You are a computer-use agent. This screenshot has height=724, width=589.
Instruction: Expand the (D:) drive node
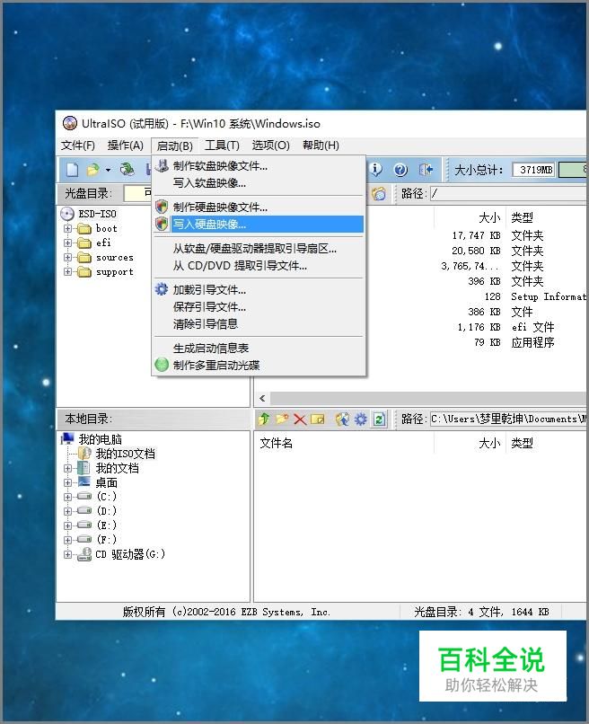click(x=68, y=511)
